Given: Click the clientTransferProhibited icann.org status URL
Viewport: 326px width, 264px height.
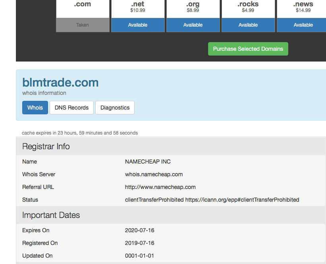Looking at the screenshot, I should pyautogui.click(x=242, y=200).
